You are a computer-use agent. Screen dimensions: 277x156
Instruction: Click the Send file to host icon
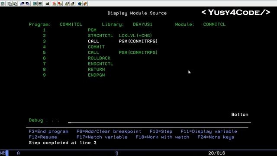click(x=22, y=3)
